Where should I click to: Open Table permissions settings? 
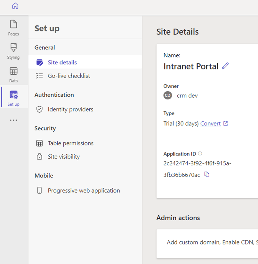[x=70, y=143]
